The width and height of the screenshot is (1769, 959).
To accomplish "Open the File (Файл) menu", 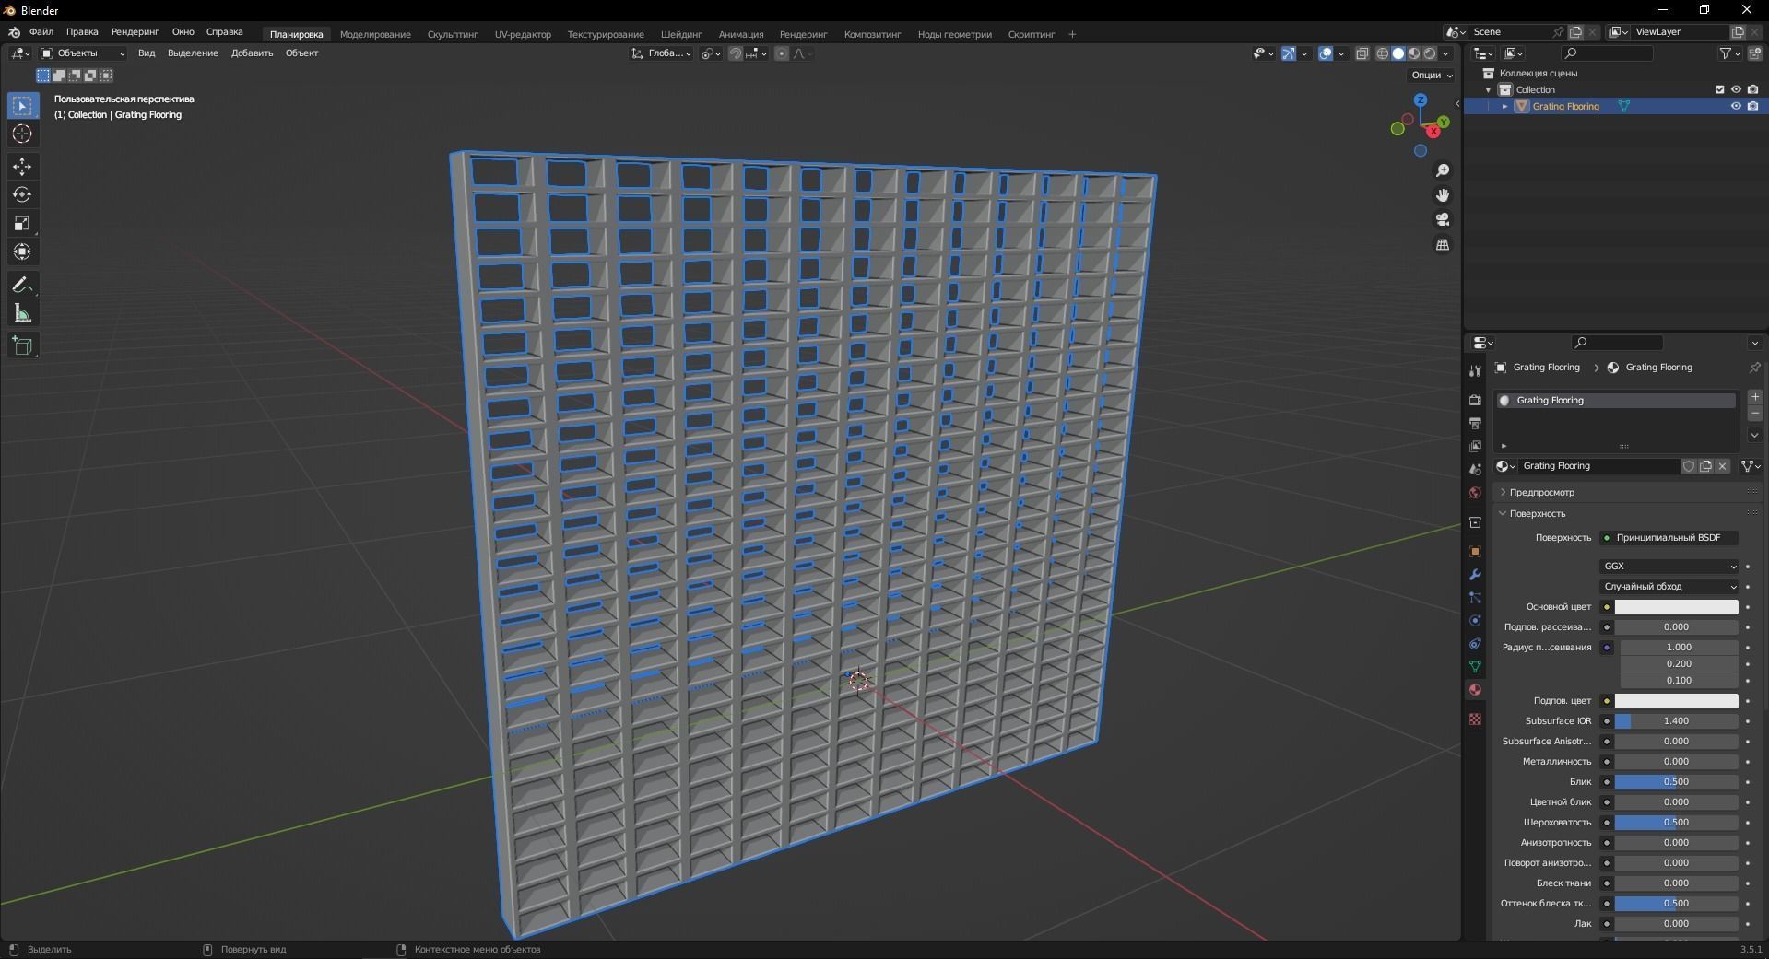I will coord(41,31).
